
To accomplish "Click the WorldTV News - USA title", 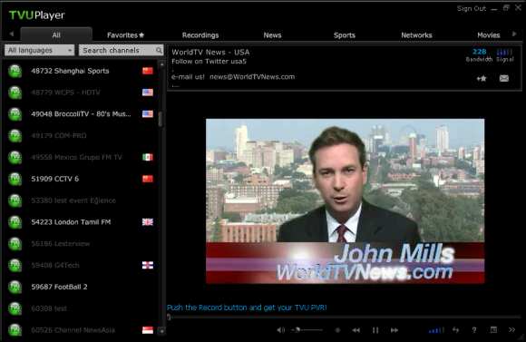I will [x=210, y=52].
